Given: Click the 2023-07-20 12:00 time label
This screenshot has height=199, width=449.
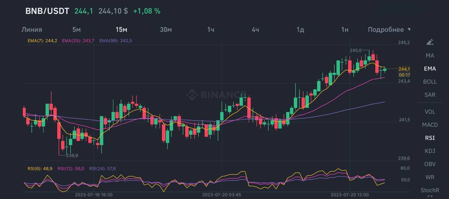Looking at the screenshot, I should pyautogui.click(x=350, y=194).
